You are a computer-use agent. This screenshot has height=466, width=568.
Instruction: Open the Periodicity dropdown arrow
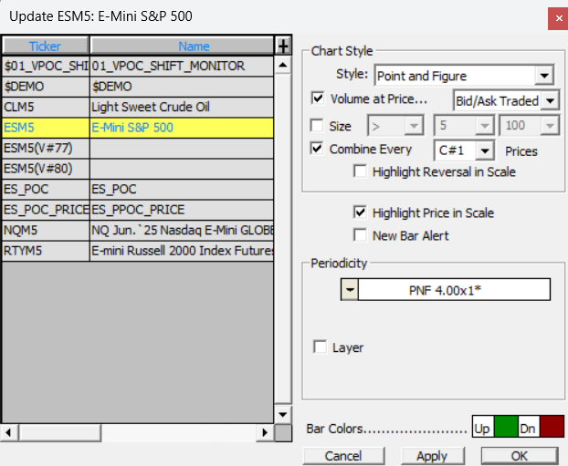(x=350, y=289)
